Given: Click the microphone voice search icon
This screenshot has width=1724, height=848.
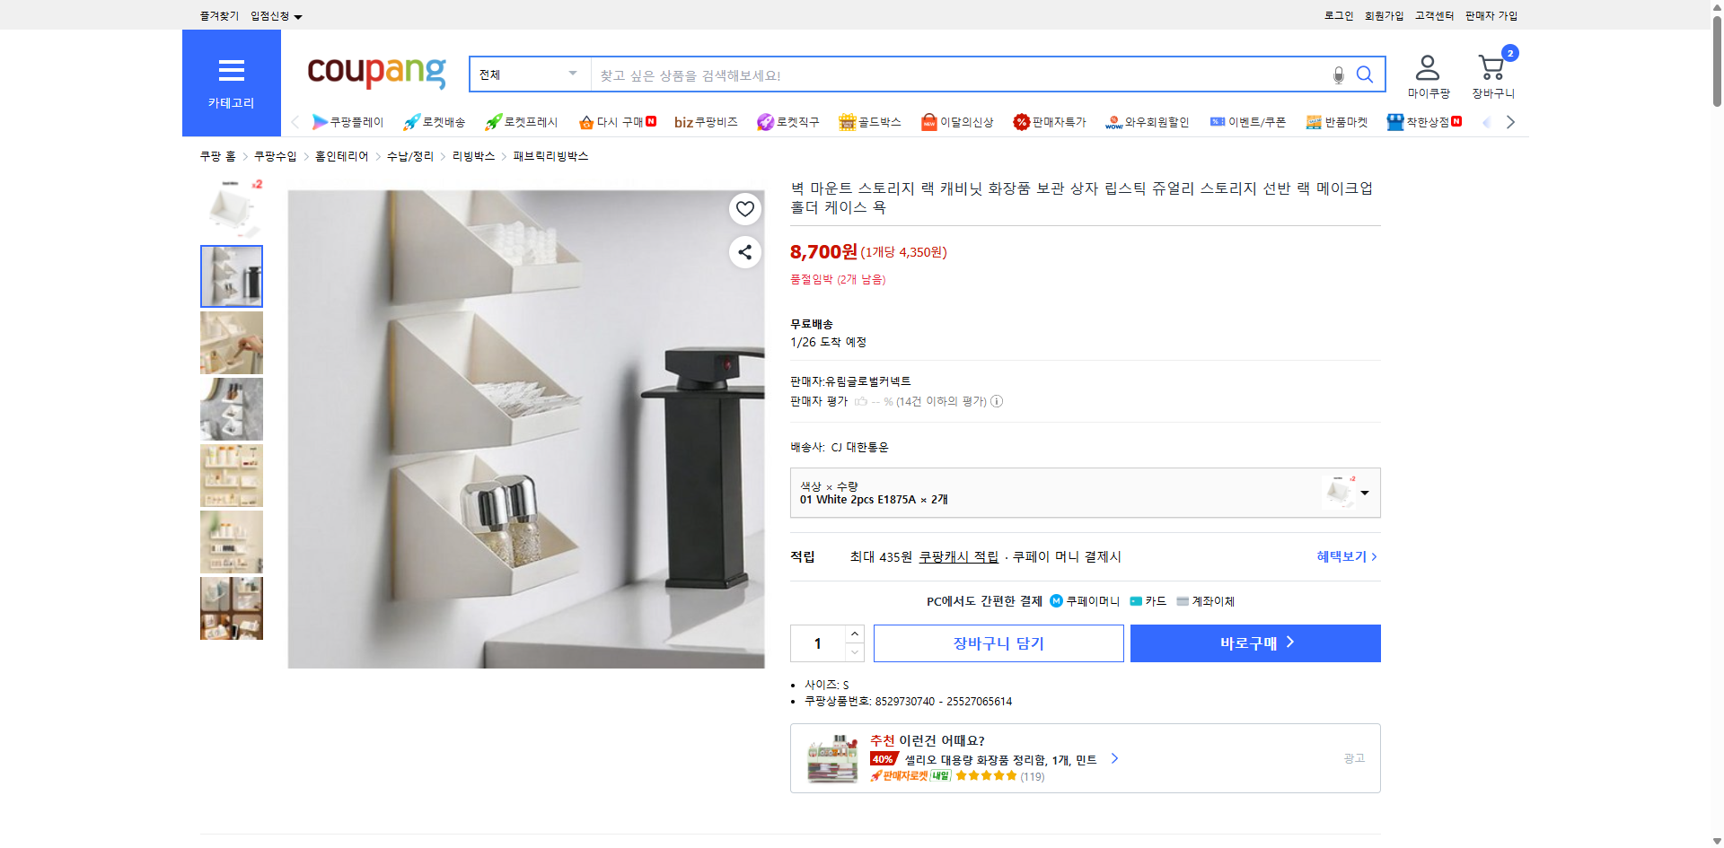Looking at the screenshot, I should (1338, 74).
